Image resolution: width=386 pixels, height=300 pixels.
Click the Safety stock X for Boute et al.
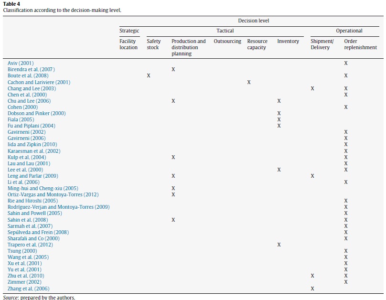[149, 76]
